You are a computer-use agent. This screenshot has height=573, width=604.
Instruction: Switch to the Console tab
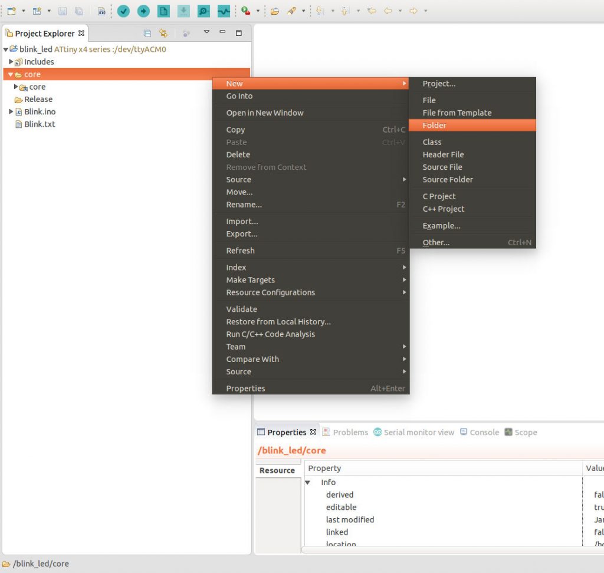[484, 432]
